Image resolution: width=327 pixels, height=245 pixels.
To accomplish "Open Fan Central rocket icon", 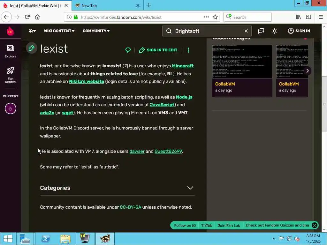I will coord(11,75).
